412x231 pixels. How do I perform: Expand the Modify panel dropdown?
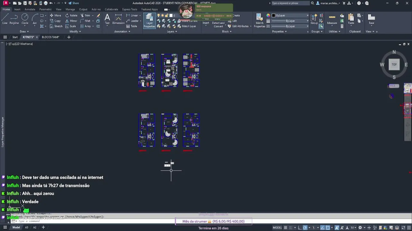[x=75, y=31]
